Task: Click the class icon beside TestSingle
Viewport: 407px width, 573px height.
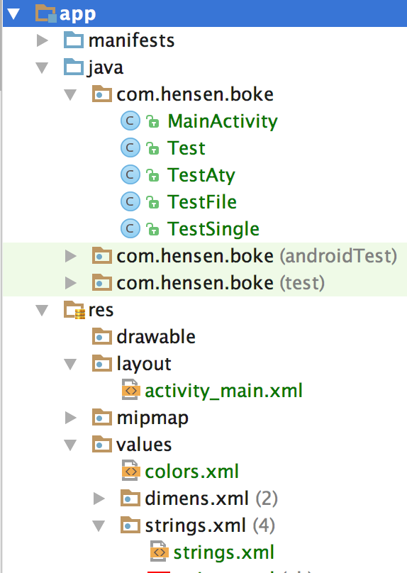Action: pyautogui.click(x=130, y=229)
